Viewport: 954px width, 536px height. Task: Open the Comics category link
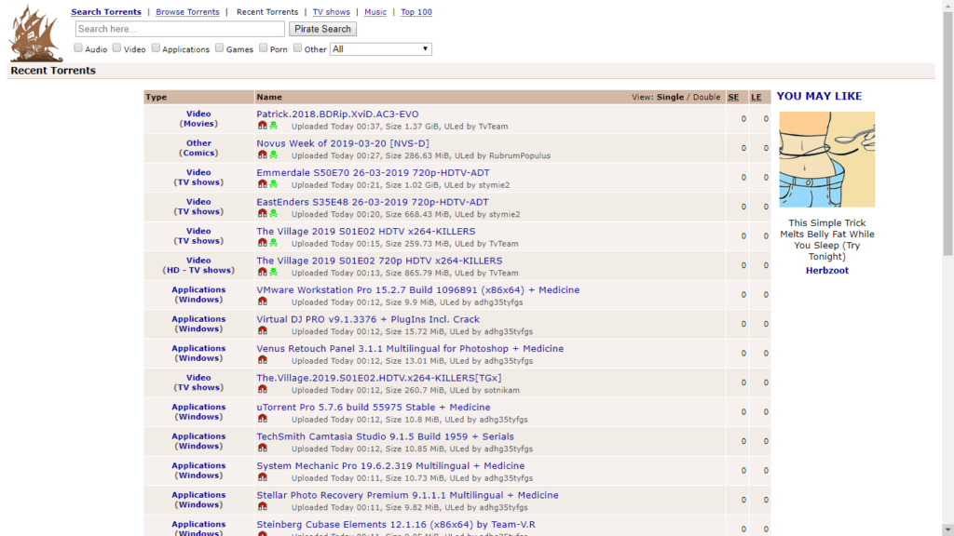[x=198, y=153]
